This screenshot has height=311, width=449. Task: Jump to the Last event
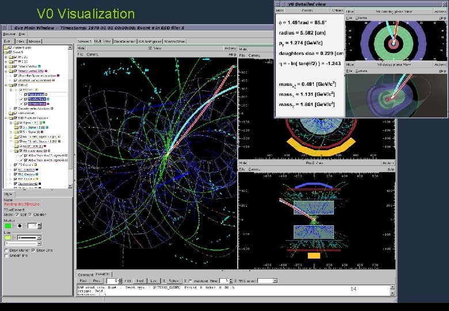coord(154,281)
